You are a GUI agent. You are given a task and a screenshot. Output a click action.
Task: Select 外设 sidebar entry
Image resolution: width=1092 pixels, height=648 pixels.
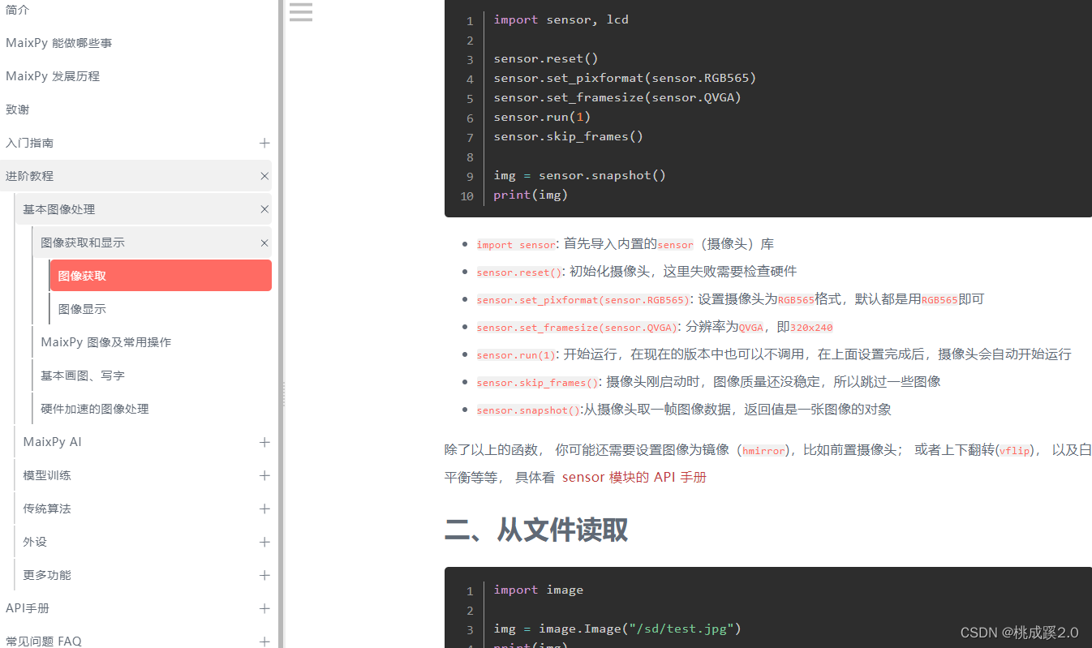click(x=35, y=542)
